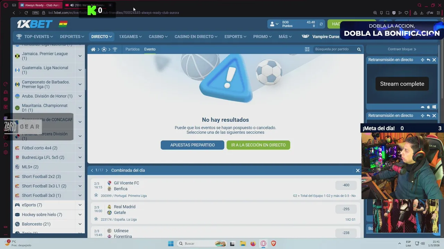The image size is (444, 249).
Task: Click the football icon in breadcrumb
Action: 104,49
